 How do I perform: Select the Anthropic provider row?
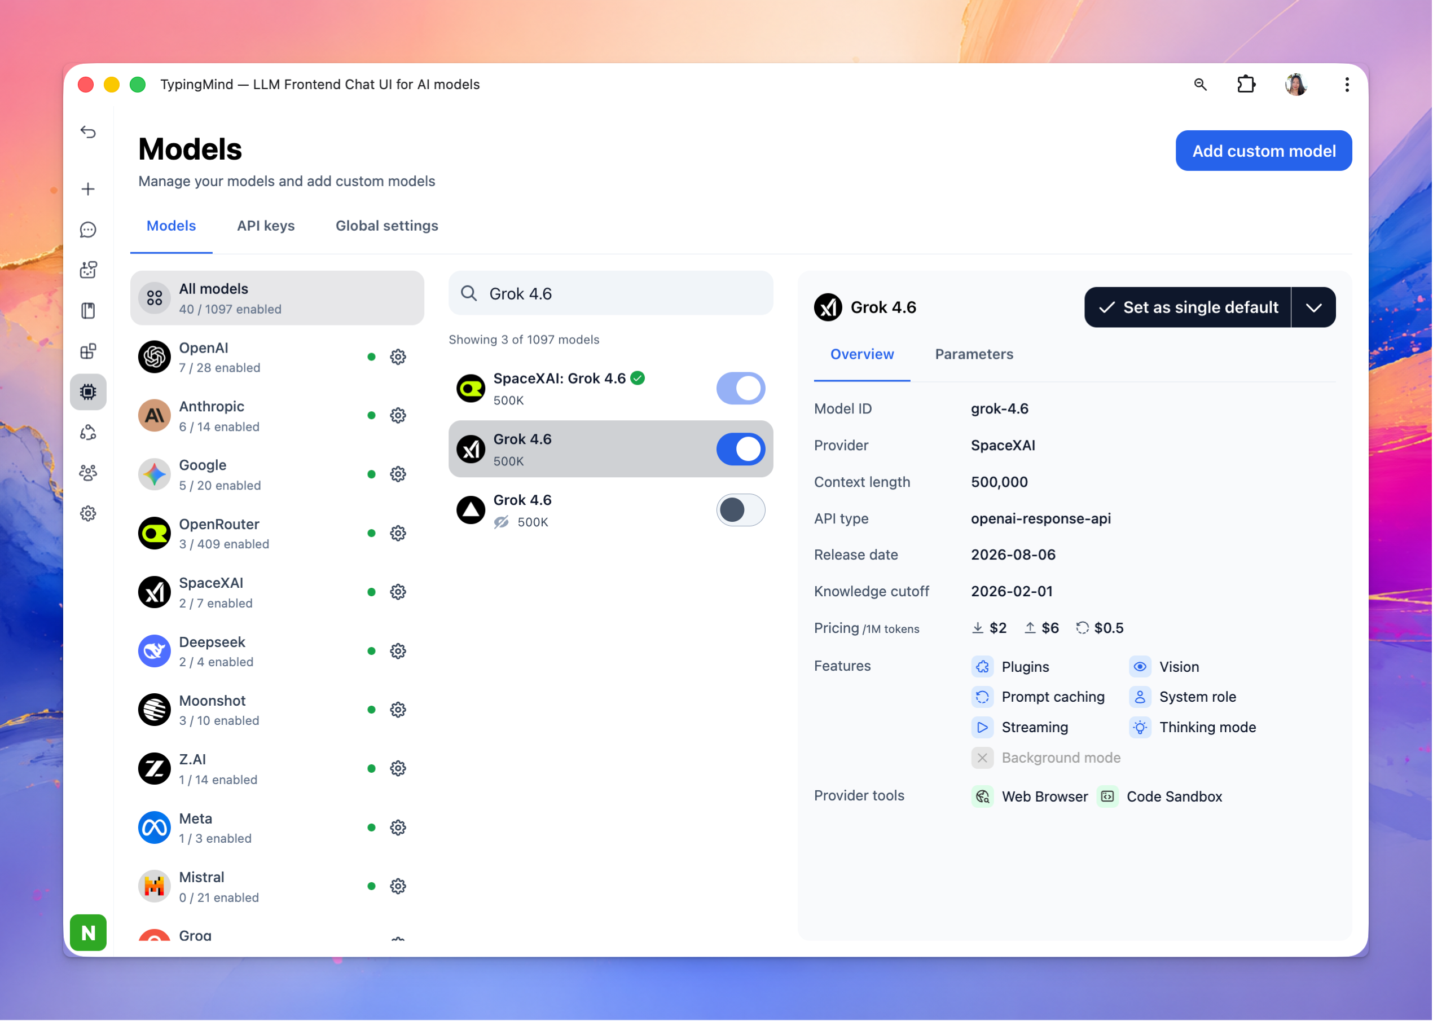click(278, 416)
